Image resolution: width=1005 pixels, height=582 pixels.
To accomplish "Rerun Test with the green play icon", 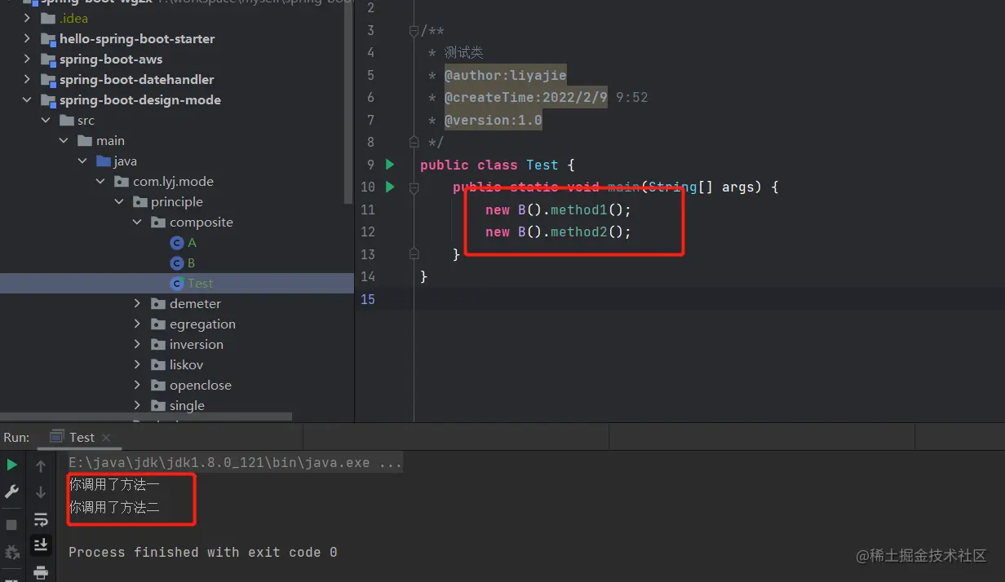I will click(x=12, y=465).
